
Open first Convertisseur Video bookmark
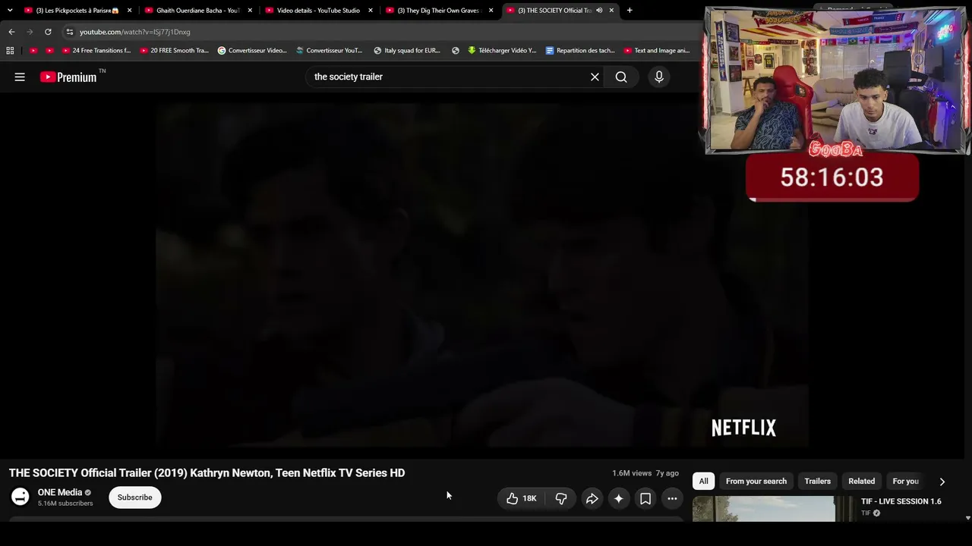pos(252,51)
